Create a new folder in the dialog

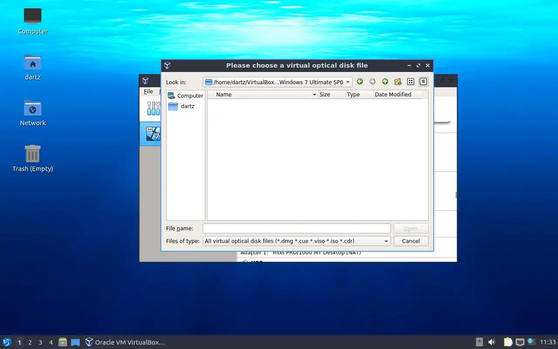(398, 82)
